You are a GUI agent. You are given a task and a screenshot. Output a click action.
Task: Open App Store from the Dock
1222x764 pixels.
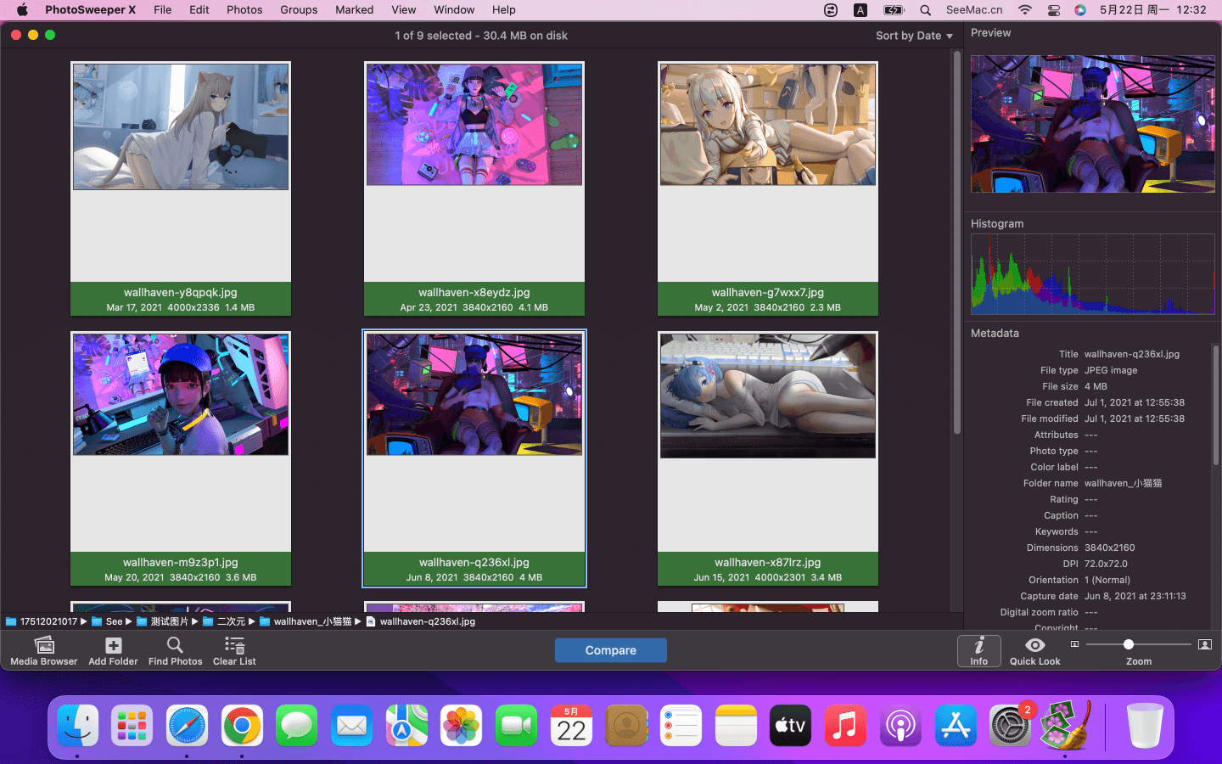click(x=956, y=726)
